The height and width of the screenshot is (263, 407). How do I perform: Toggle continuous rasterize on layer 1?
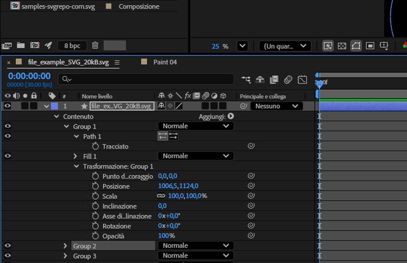(x=170, y=106)
